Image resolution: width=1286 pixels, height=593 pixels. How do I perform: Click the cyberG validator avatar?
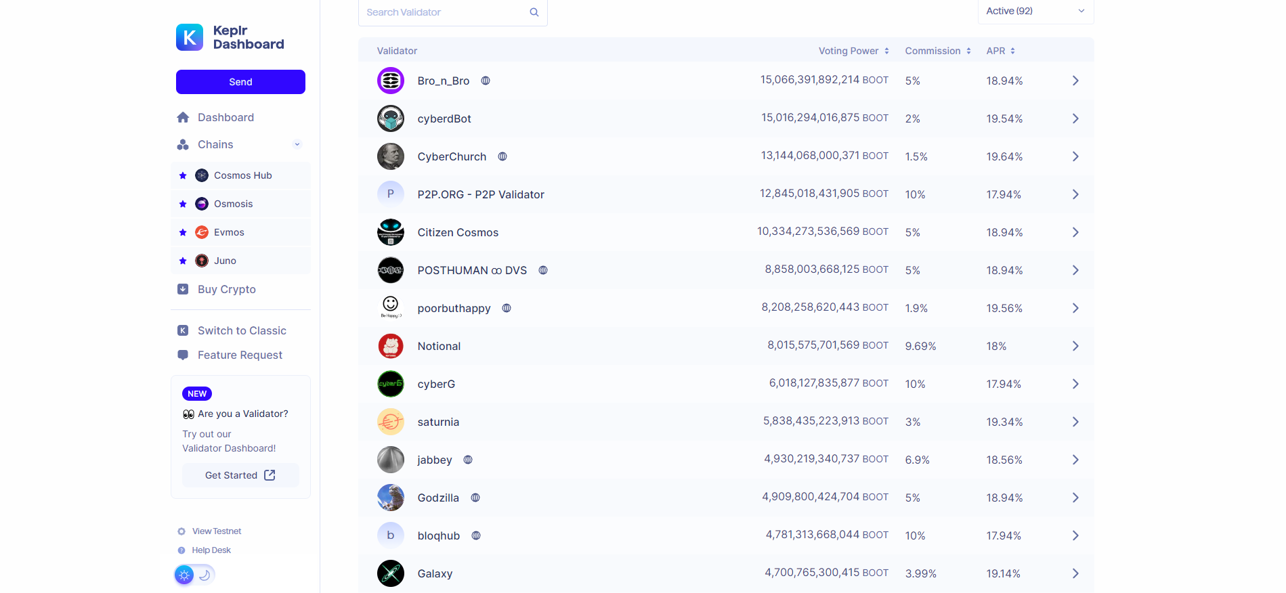[x=391, y=384]
